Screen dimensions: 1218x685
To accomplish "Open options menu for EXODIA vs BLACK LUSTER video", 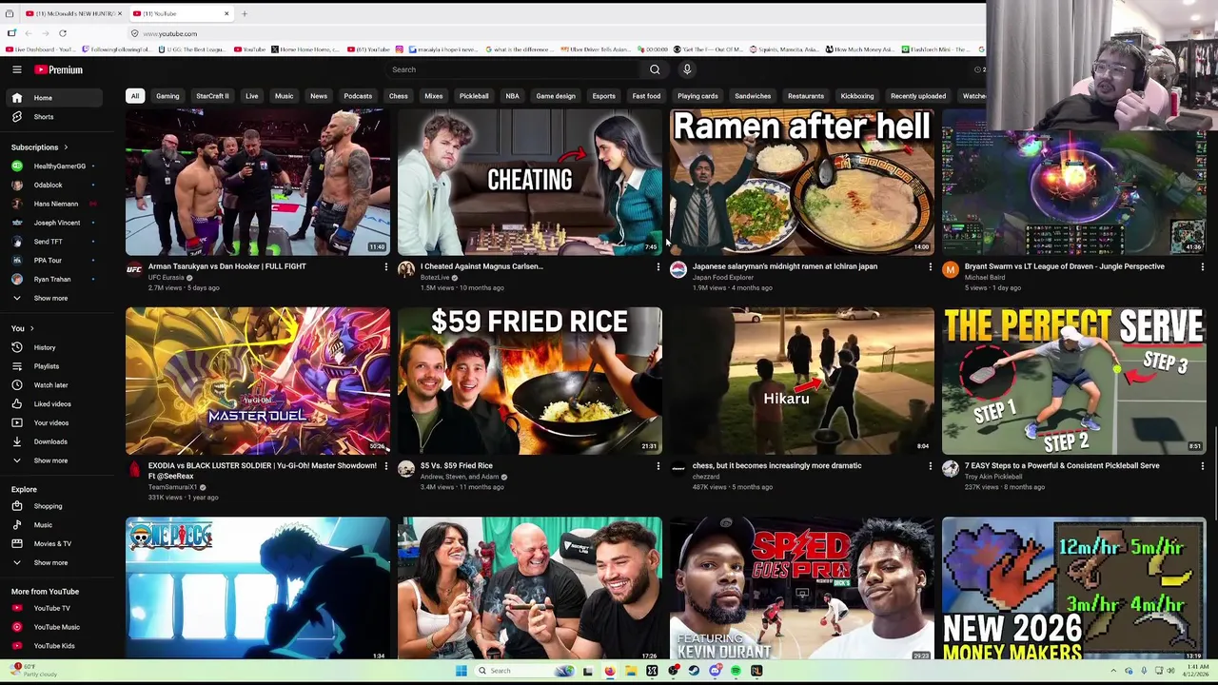I will coord(385,466).
